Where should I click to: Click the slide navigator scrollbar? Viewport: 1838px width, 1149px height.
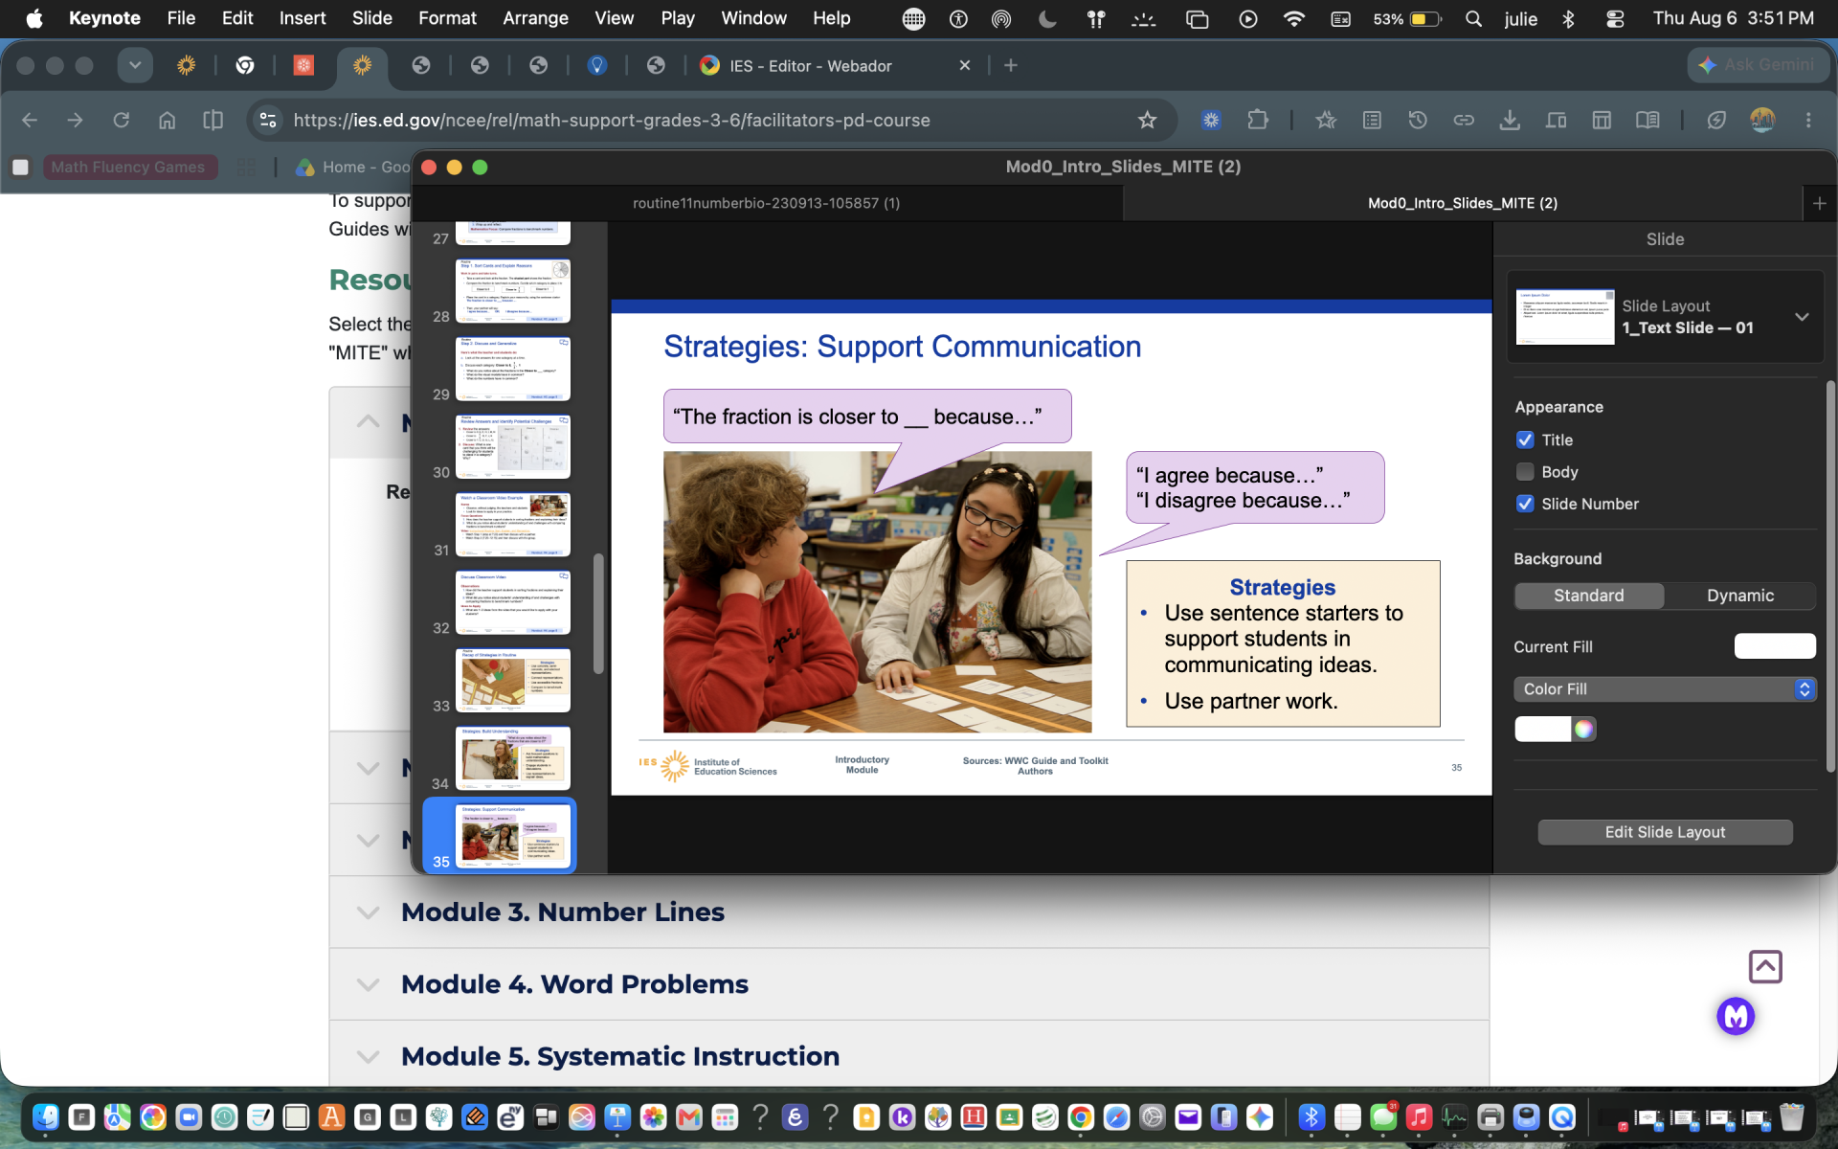[x=598, y=614]
